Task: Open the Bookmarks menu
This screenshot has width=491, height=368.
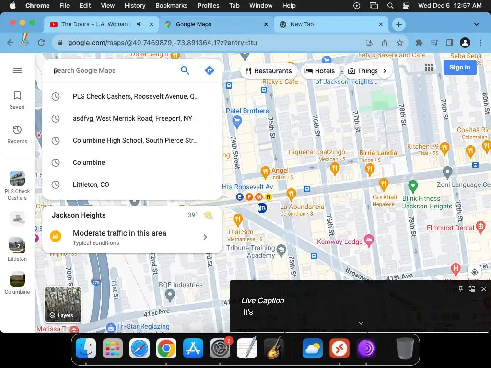Action: [171, 6]
